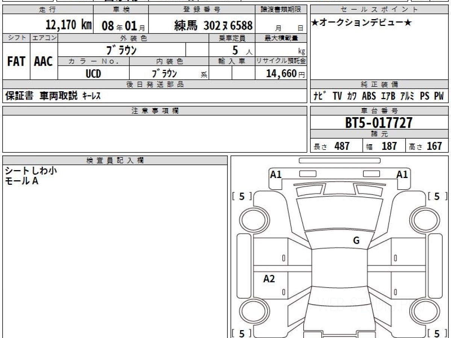This screenshot has height=338, width=451.
Task: Click the セールスポイント header
Action: (x=380, y=10)
